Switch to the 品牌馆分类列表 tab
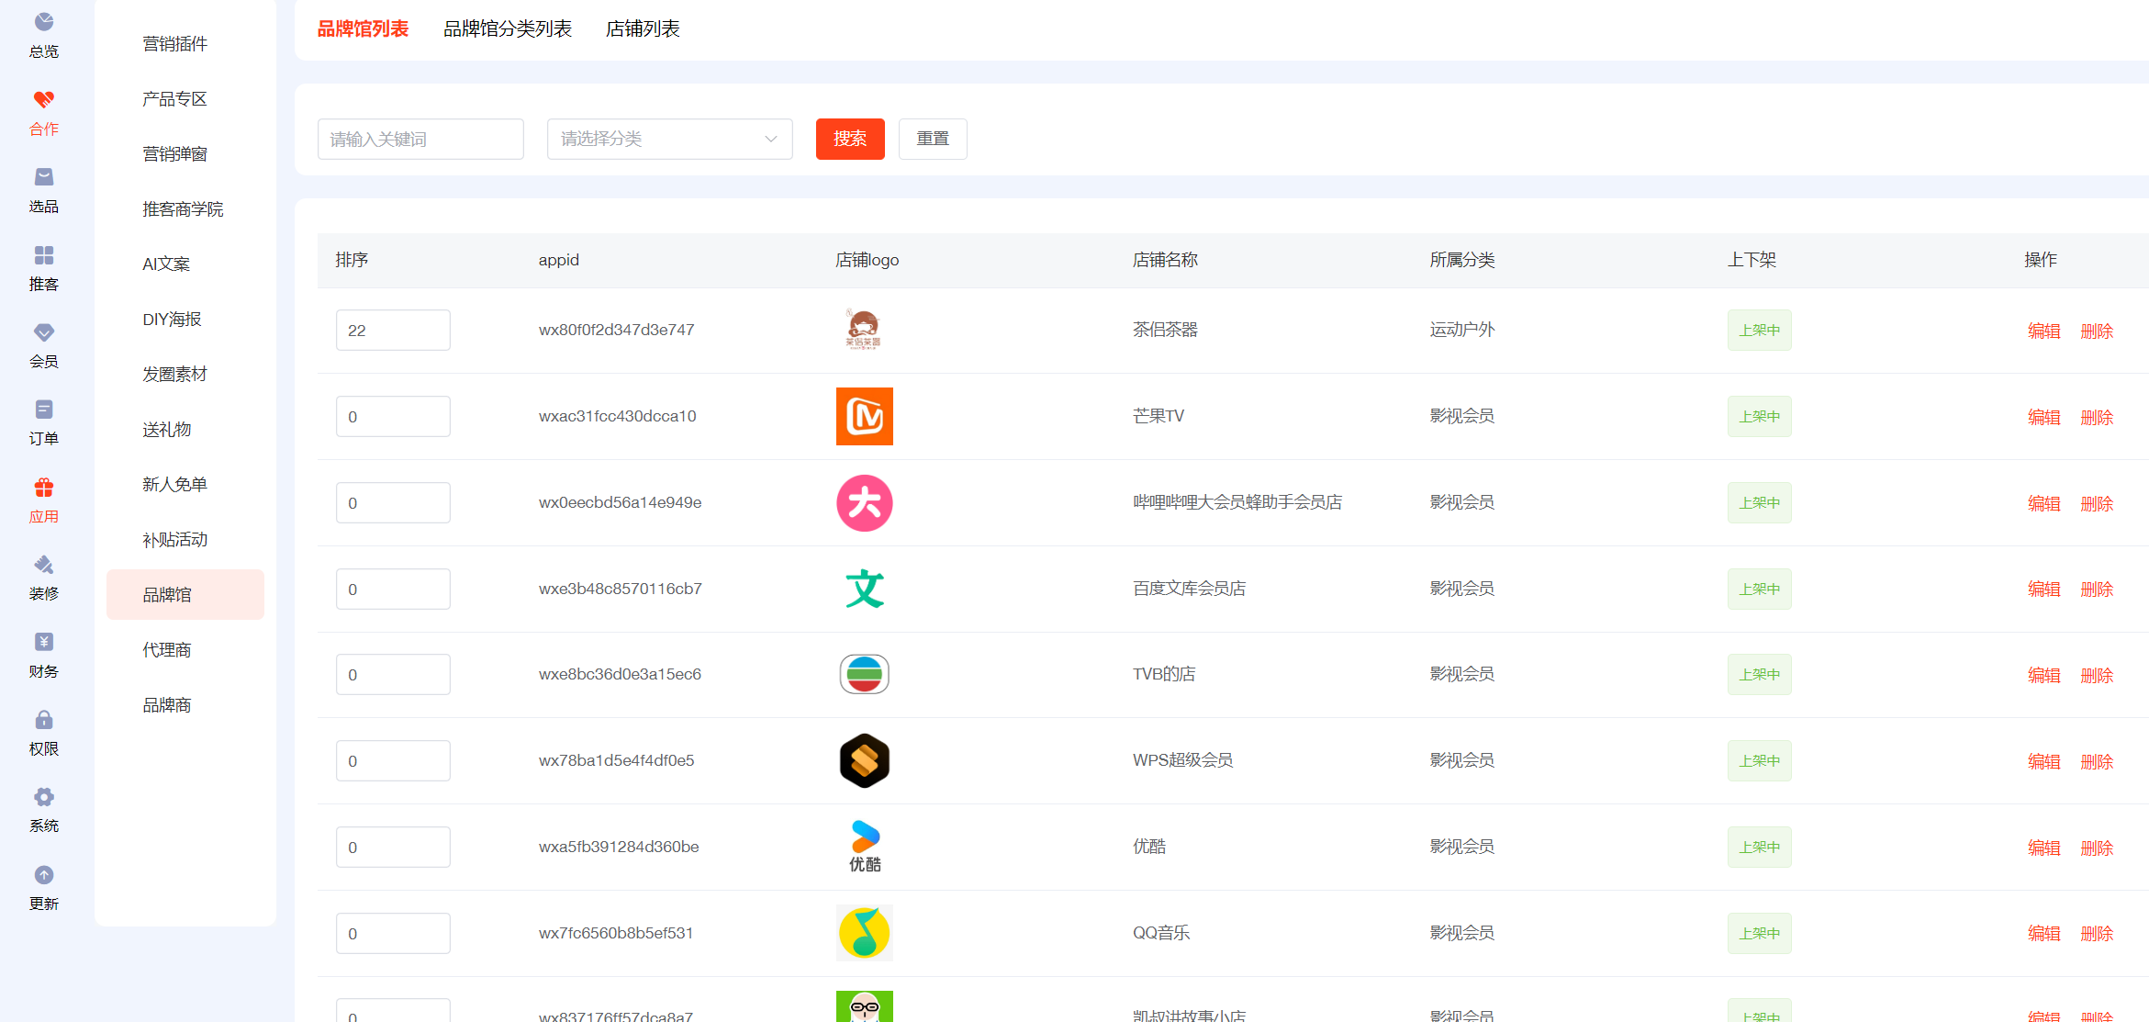This screenshot has height=1022, width=2149. [x=507, y=29]
